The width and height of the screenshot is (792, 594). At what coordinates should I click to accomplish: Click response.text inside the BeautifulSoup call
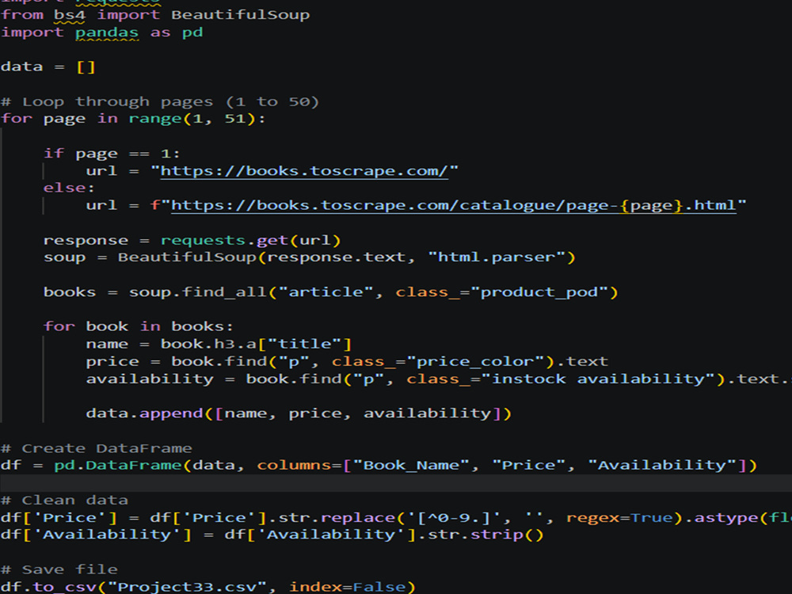[337, 257]
